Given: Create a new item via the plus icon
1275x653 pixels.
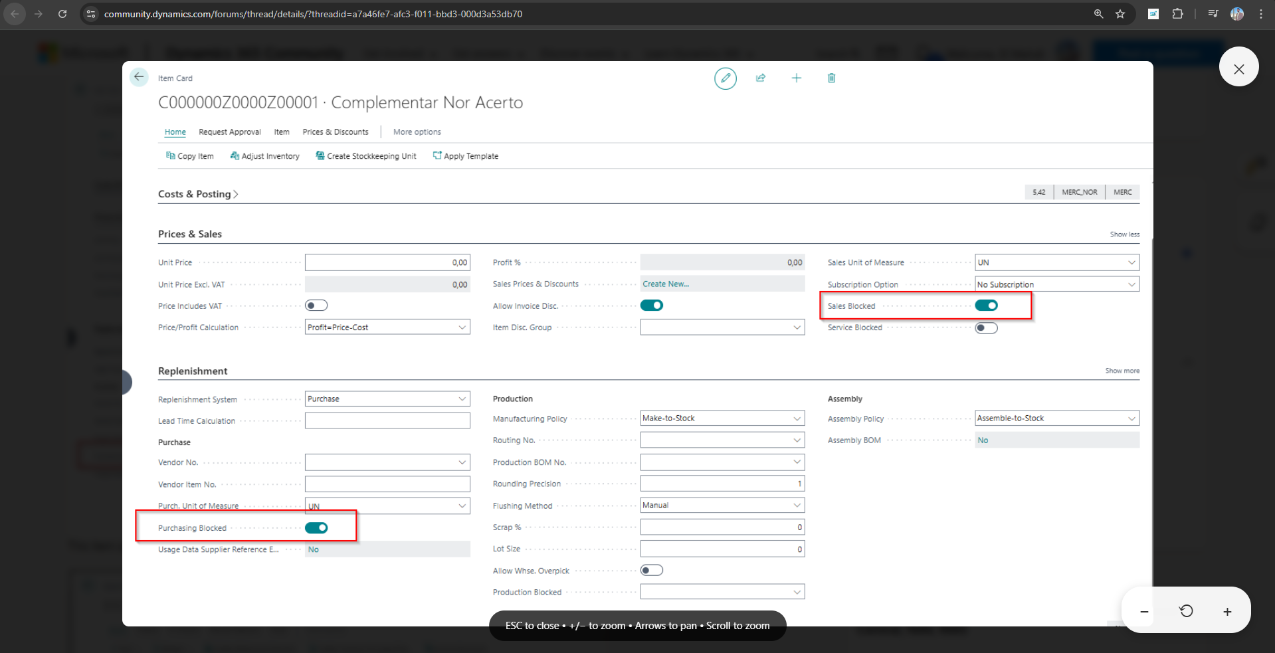Looking at the screenshot, I should (797, 78).
